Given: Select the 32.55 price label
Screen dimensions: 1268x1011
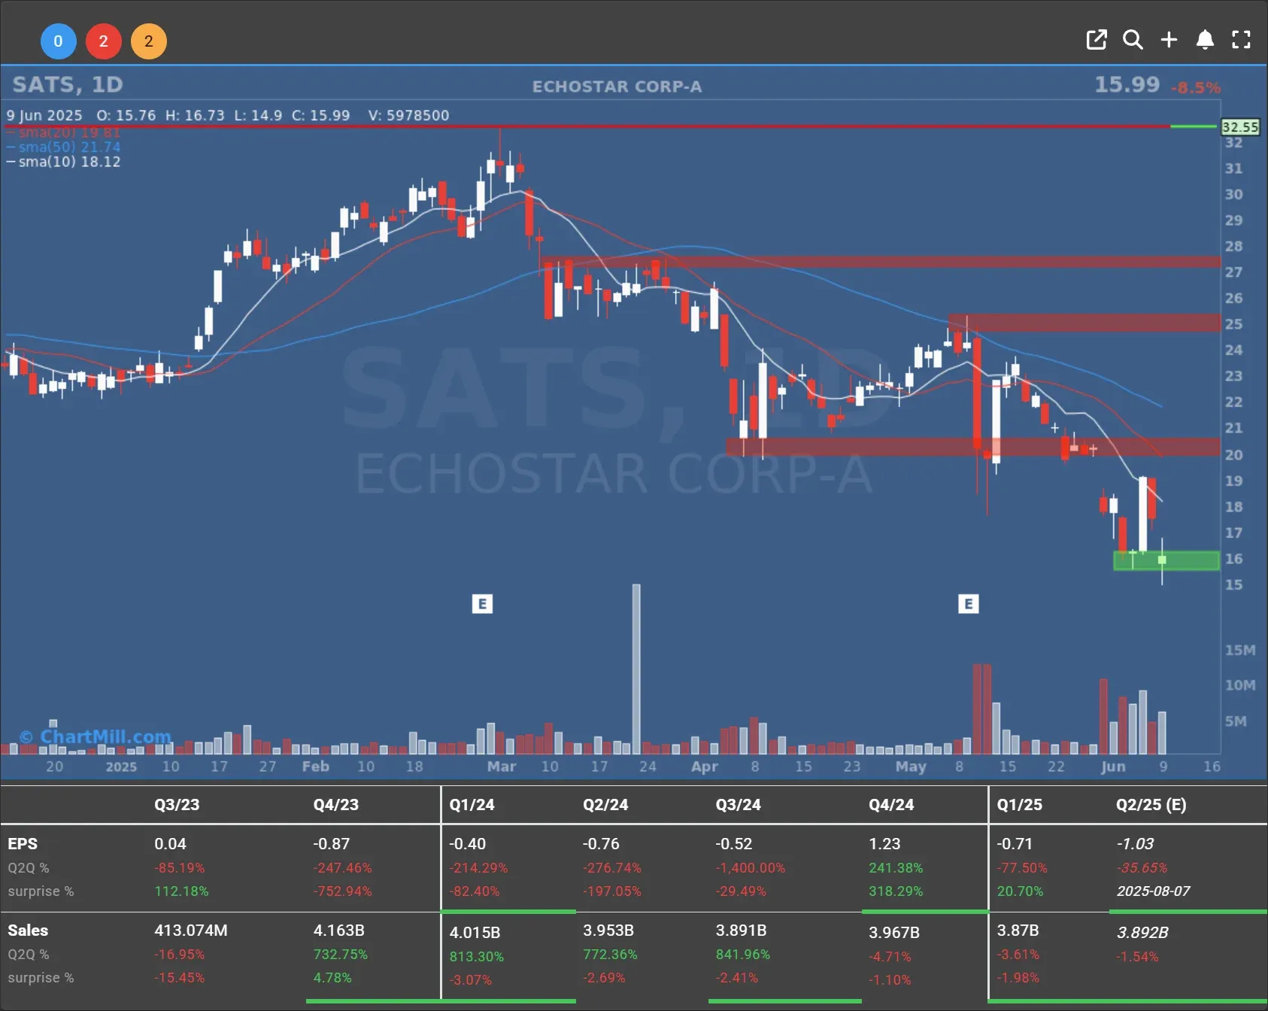Looking at the screenshot, I should pyautogui.click(x=1240, y=127).
